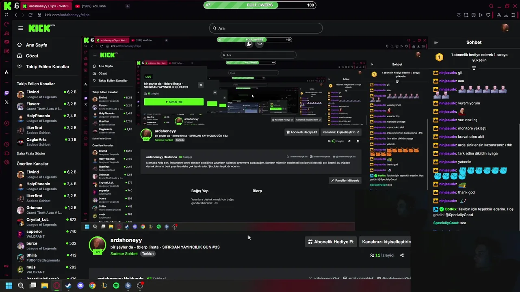Click the kick.com/ardahoneyy/clips address bar
520x292 pixels.
point(67,15)
